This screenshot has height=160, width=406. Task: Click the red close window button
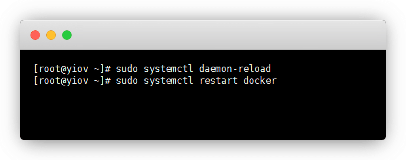point(35,35)
